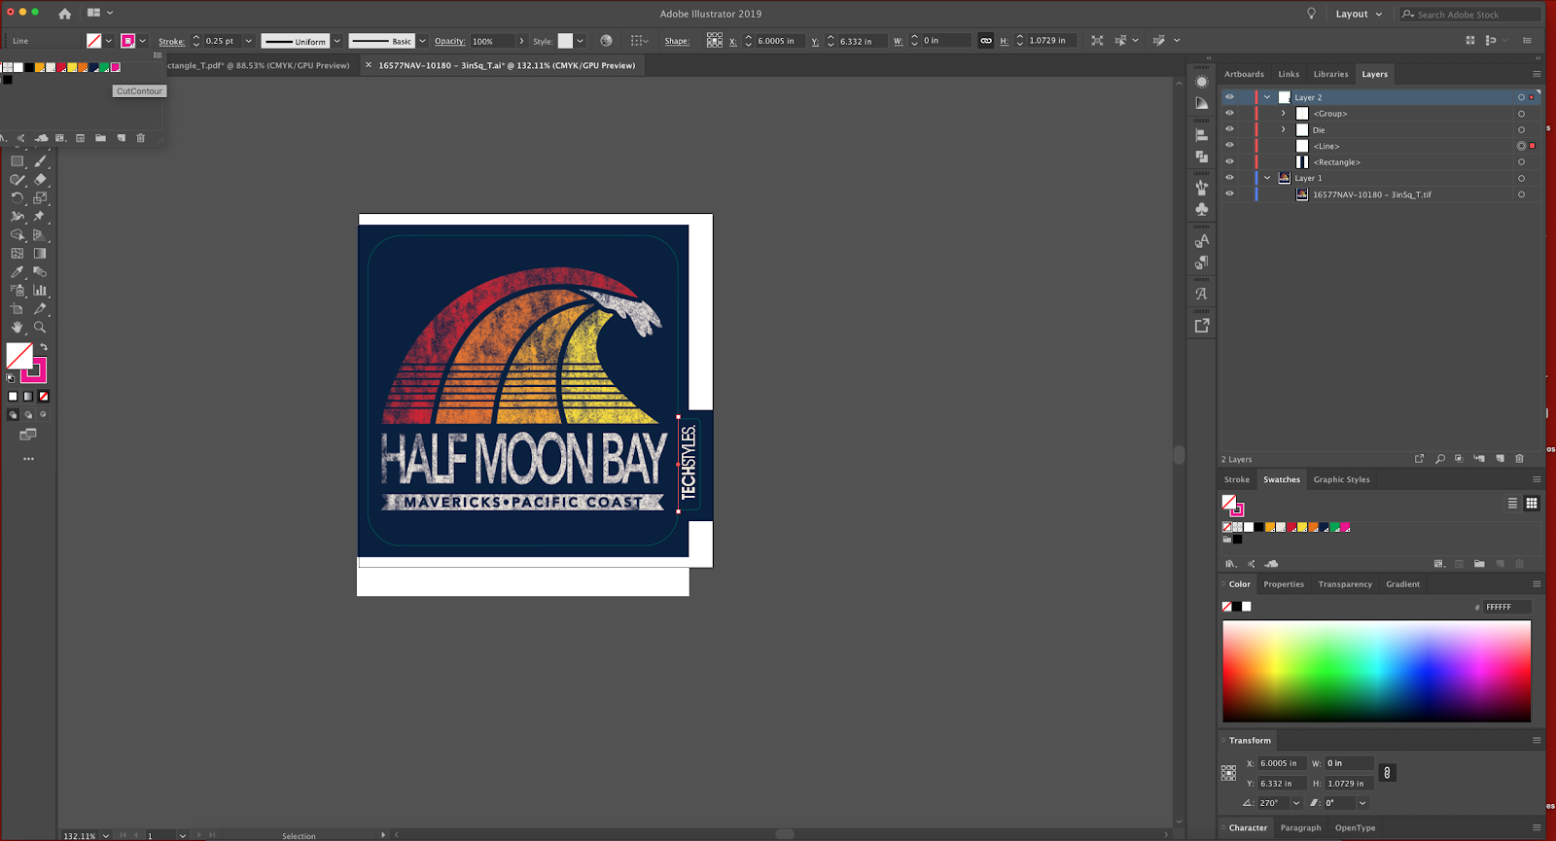Click the Stroke label in control bar
This screenshot has height=841, width=1556.
tap(171, 42)
